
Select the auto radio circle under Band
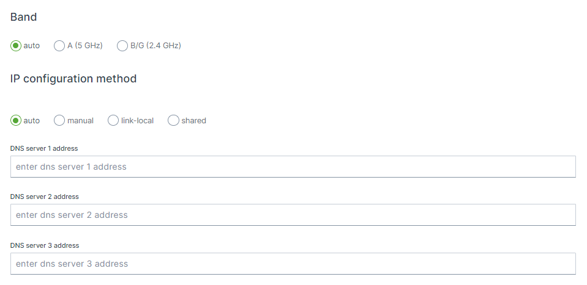pos(16,46)
